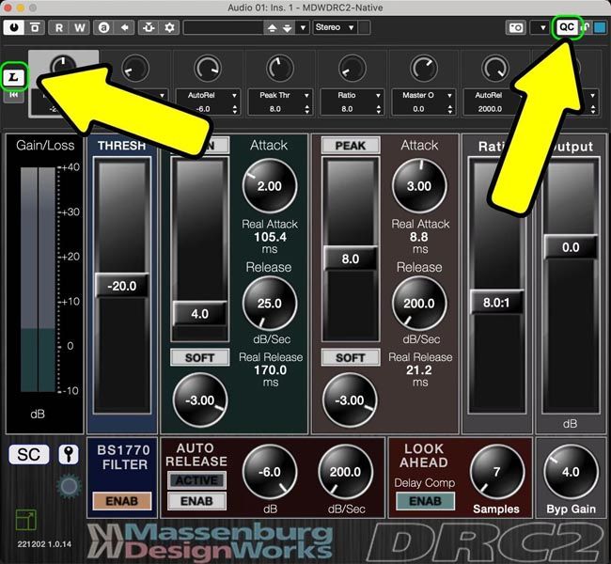Screen dimensions: 611x564
Task: Toggle the AUTO RELEASE ENAB button
Action: (196, 501)
